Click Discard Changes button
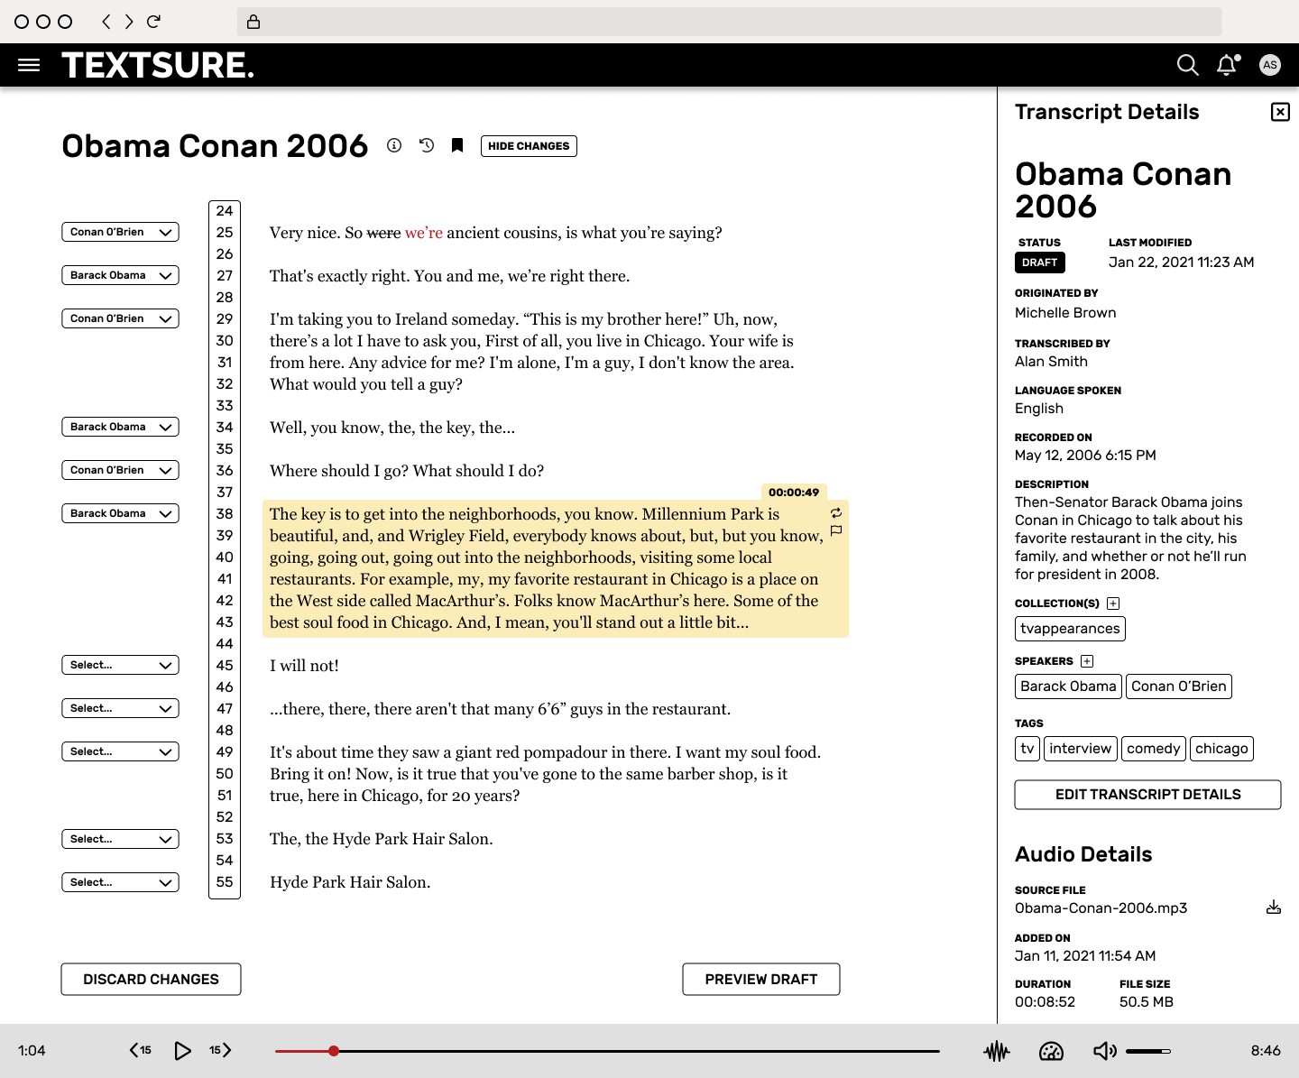This screenshot has width=1299, height=1078. pos(151,980)
